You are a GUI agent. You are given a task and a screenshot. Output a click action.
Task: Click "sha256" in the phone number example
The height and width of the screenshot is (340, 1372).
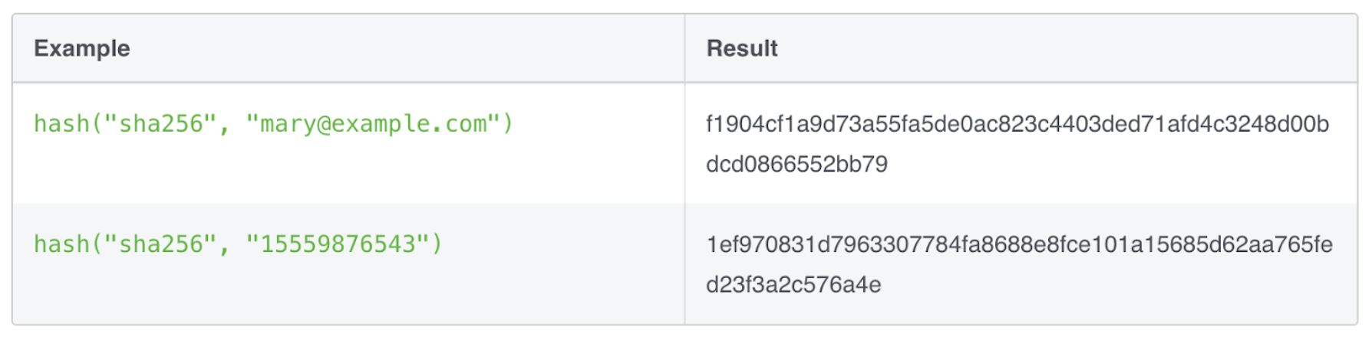160,244
